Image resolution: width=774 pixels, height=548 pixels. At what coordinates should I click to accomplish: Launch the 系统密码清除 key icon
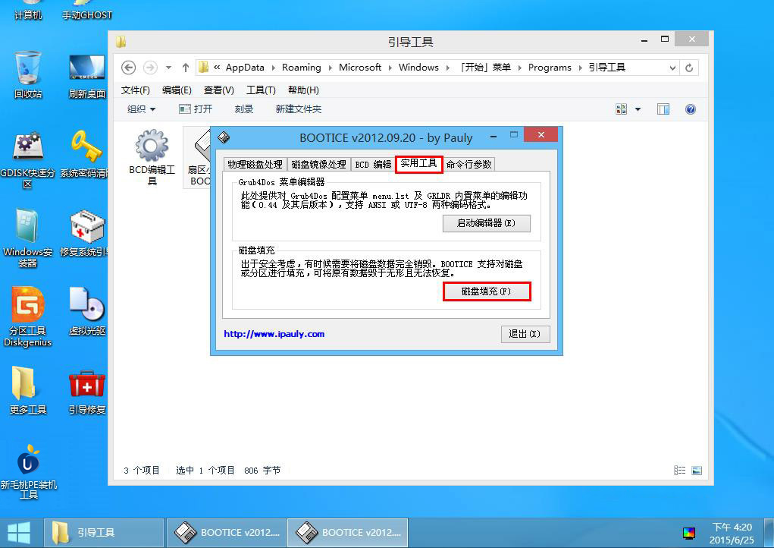[84, 153]
